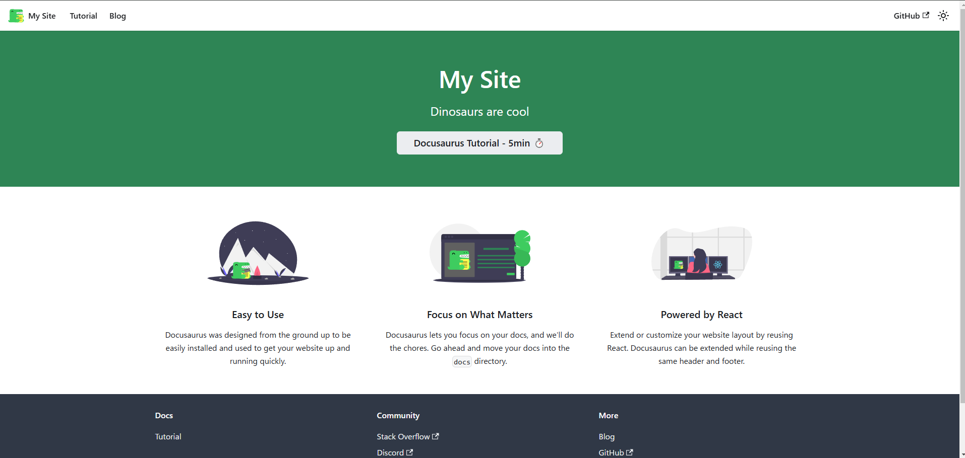Open the Tutorial link under Docs footer

167,436
